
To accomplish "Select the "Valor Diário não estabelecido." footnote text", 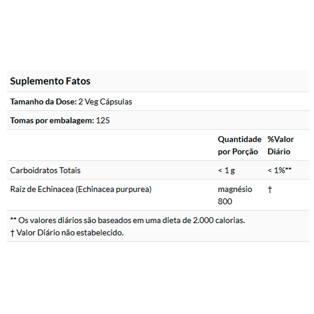I will point(70,233).
